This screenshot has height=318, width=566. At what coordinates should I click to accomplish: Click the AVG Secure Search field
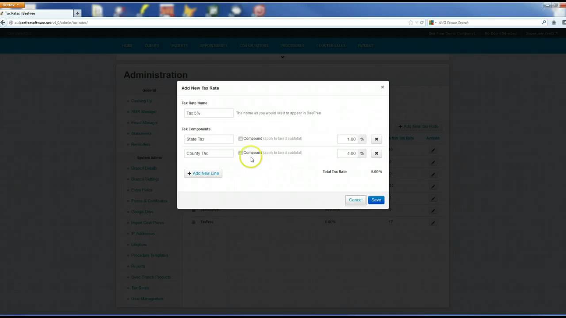pos(489,23)
